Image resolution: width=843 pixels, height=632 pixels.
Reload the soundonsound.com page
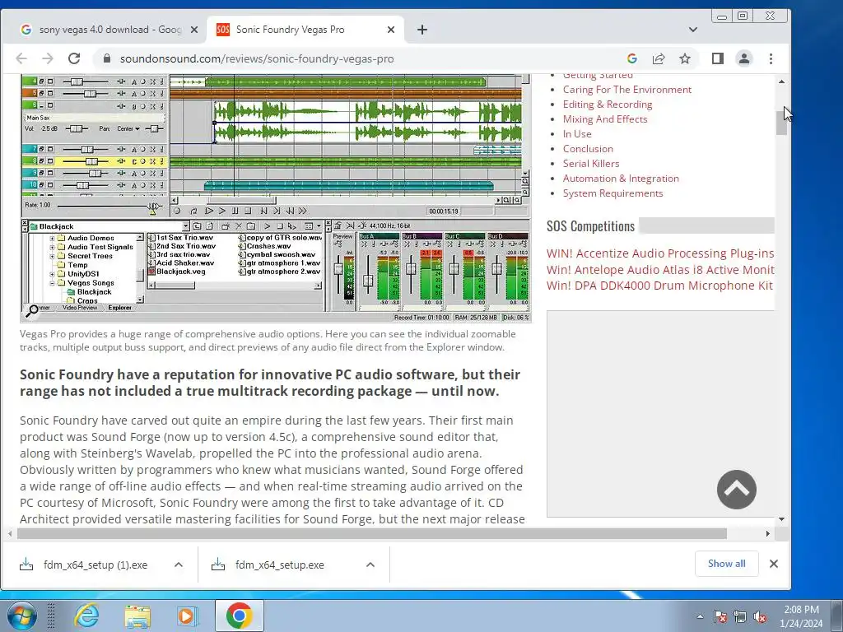tap(74, 58)
